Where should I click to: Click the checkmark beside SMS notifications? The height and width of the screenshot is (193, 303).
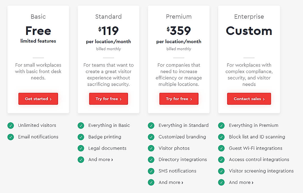coord(151,171)
